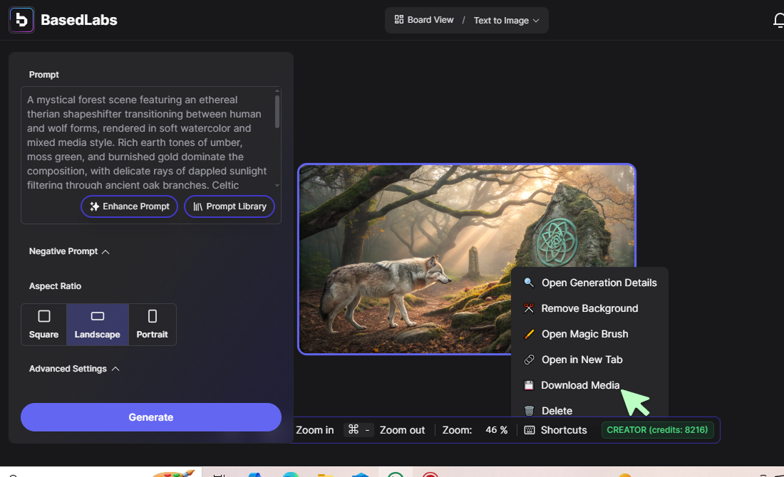Open the keyboard Shortcuts panel

(555, 430)
